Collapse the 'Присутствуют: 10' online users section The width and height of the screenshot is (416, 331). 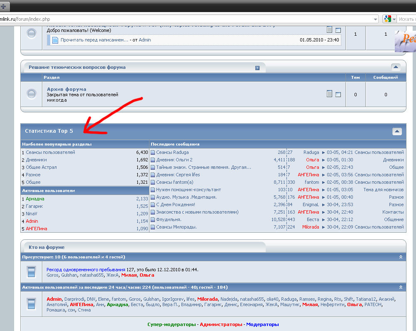tap(401, 257)
